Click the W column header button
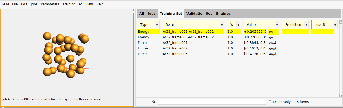 (231, 25)
